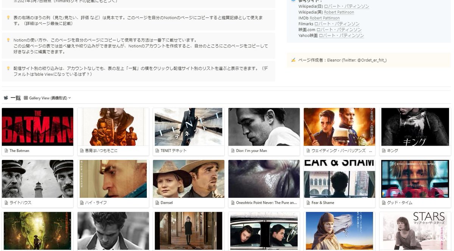Click the page icon beside 悪魔はいつもそこに
Screen dimensions: 454x251
coord(82,150)
